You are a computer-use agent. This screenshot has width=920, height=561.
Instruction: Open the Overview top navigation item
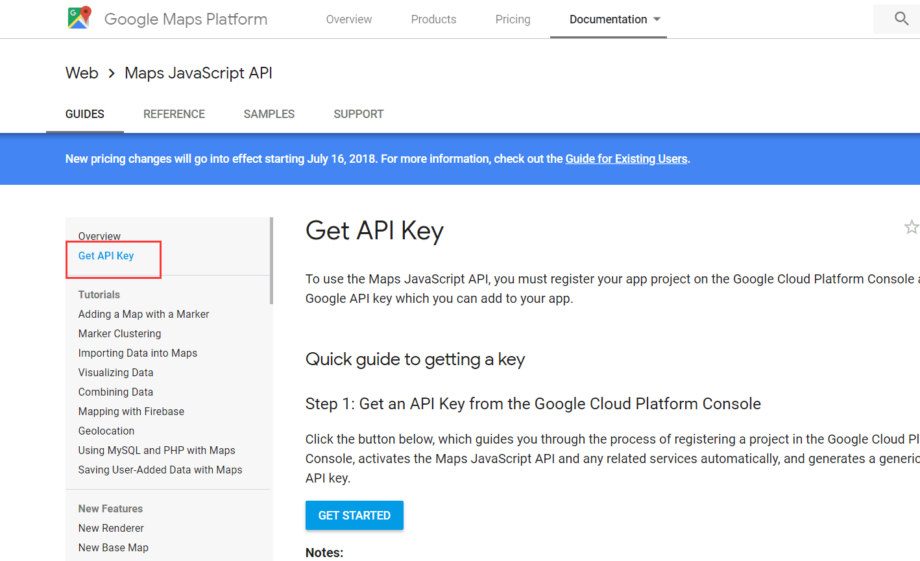click(348, 19)
